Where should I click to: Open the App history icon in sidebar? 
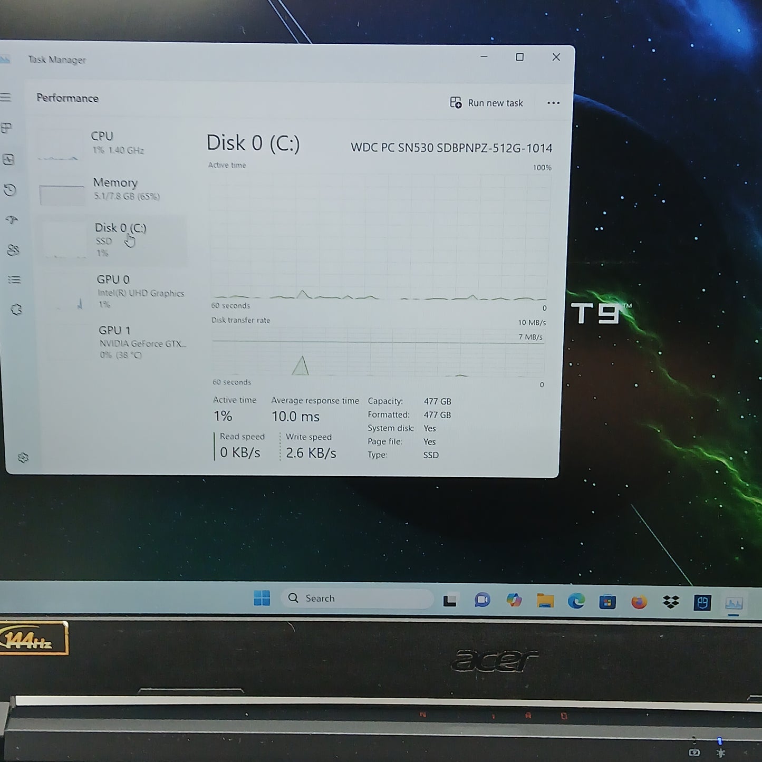click(x=10, y=190)
